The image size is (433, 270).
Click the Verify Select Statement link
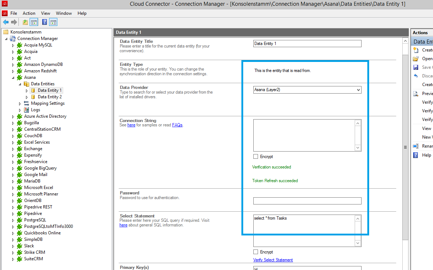coord(273,260)
